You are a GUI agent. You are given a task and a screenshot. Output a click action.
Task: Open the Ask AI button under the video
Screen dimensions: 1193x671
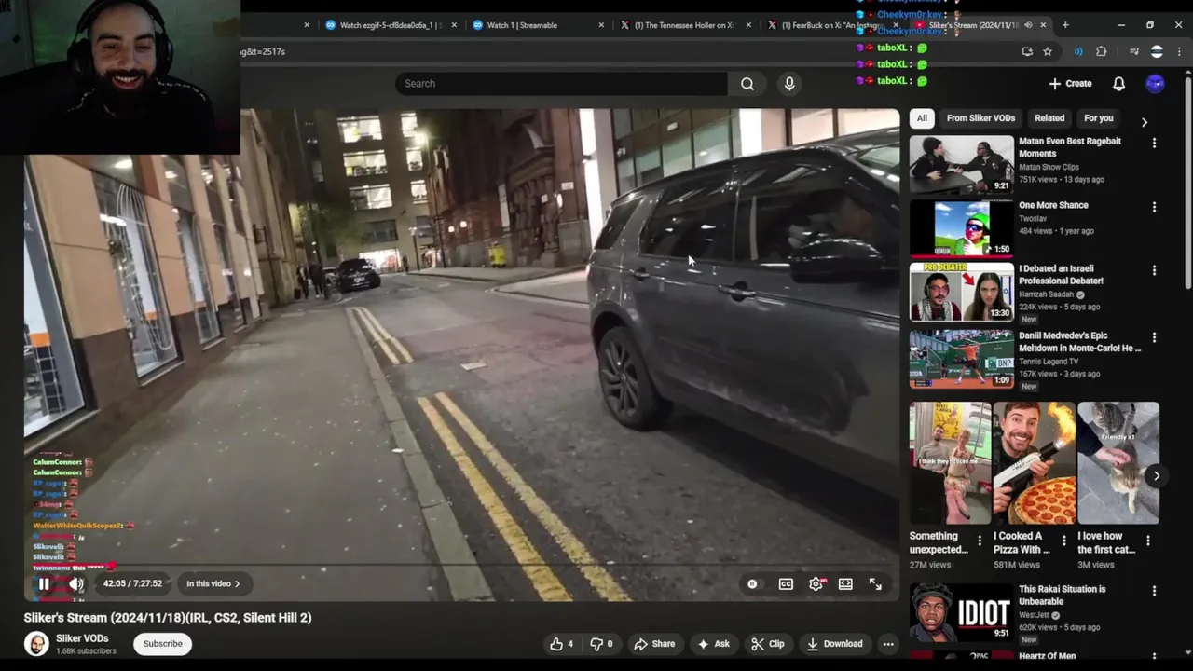(712, 644)
